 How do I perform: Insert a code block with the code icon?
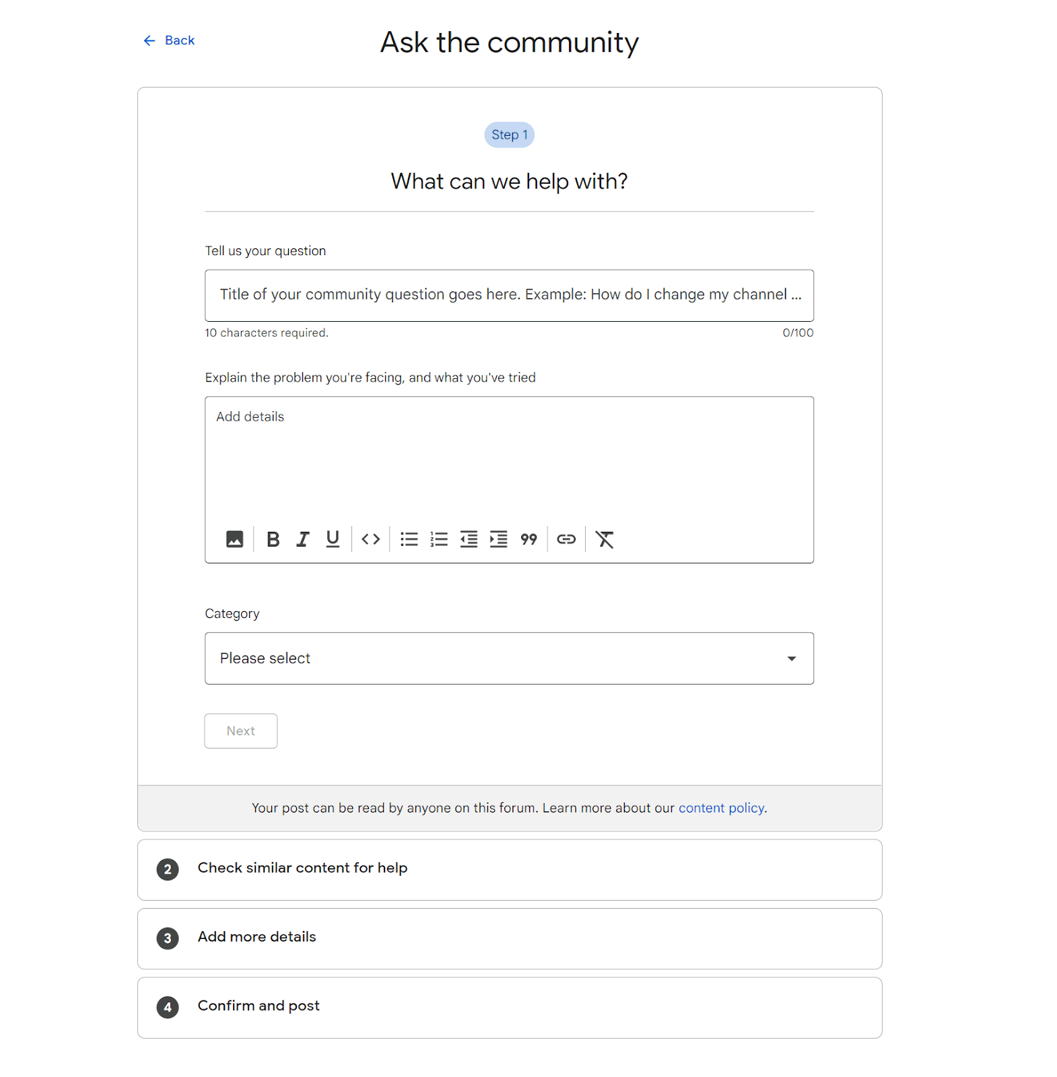click(x=370, y=539)
